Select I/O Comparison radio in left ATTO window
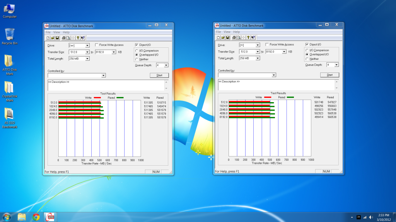The width and height of the screenshot is (396, 222). pyautogui.click(x=137, y=50)
